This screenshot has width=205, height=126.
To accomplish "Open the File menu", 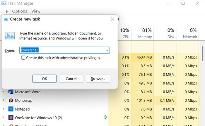I will [x=5, y=11].
